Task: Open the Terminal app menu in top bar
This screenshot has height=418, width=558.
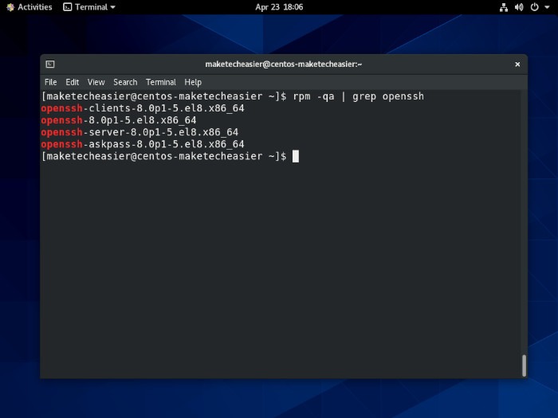Action: coord(89,7)
